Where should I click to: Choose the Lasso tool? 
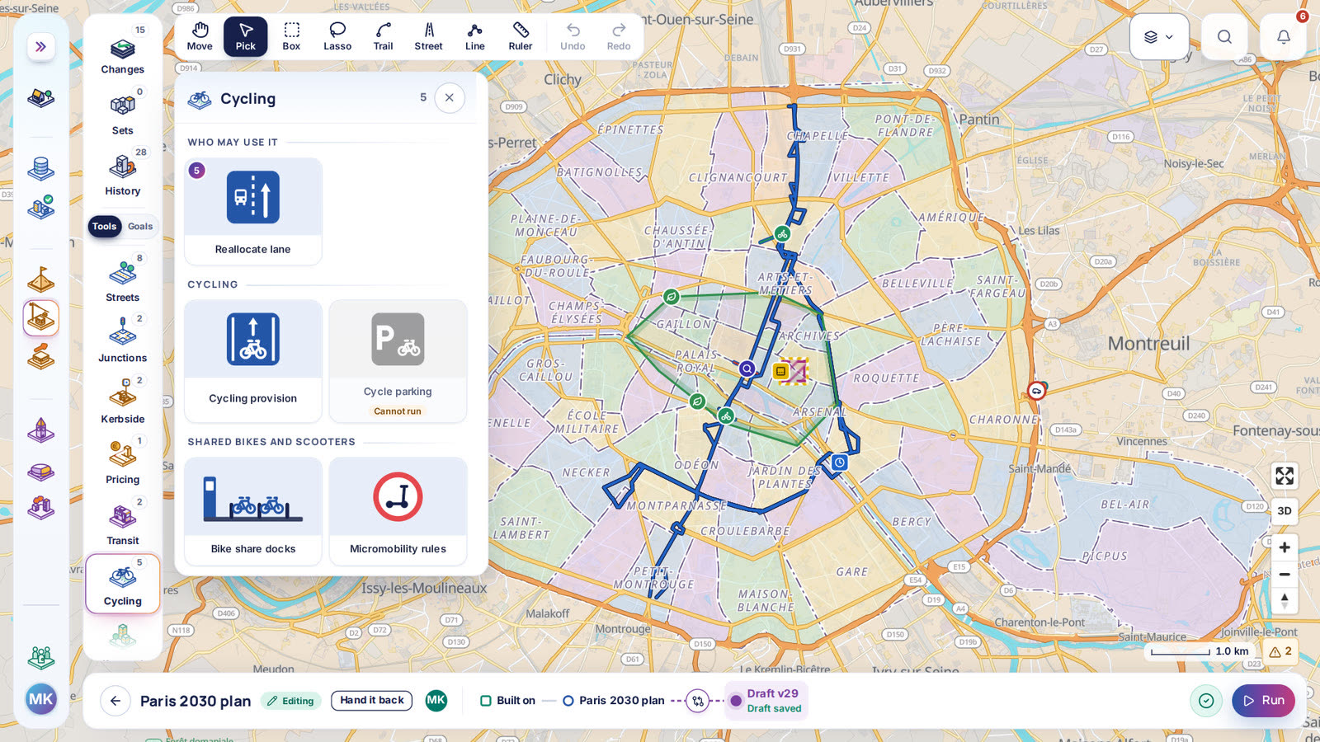337,37
